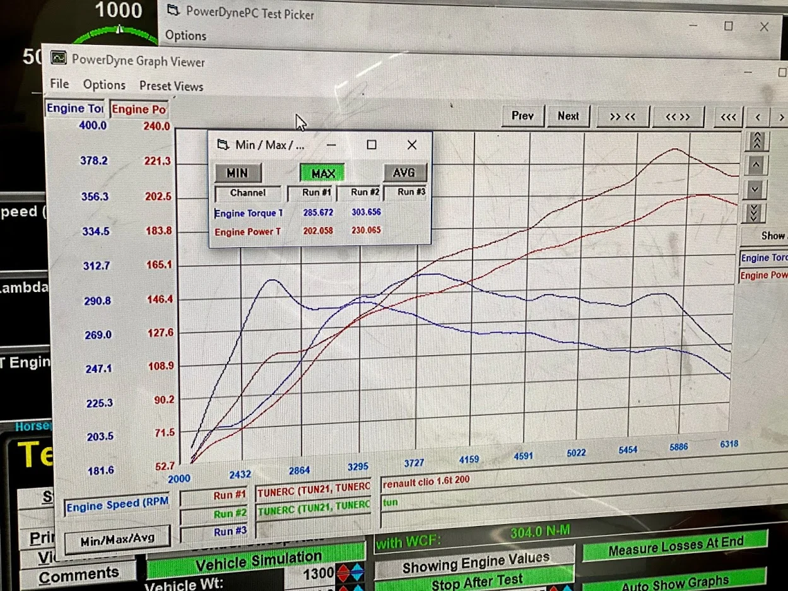This screenshot has width=788, height=591.
Task: Maximize the Test Picker window
Action: coord(729,26)
